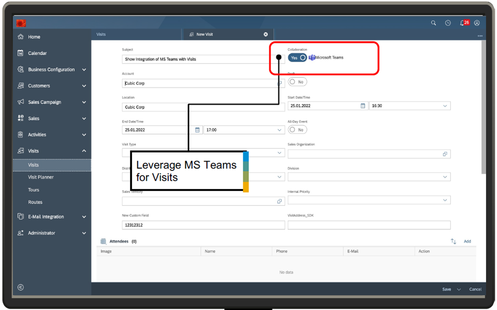Click the Account field Cubic Corp
Image resolution: width=497 pixels, height=310 pixels.
tap(203, 84)
